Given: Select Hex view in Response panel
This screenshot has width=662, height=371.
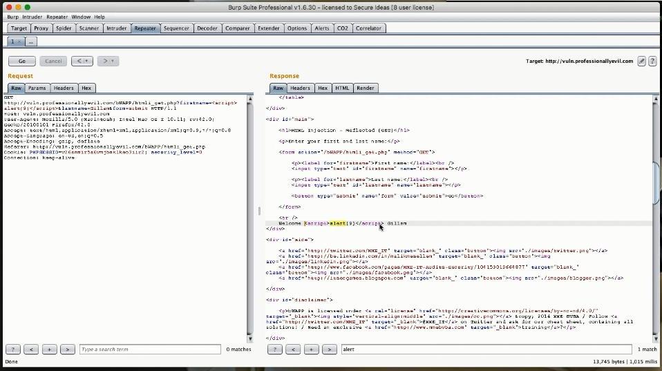Looking at the screenshot, I should point(323,88).
